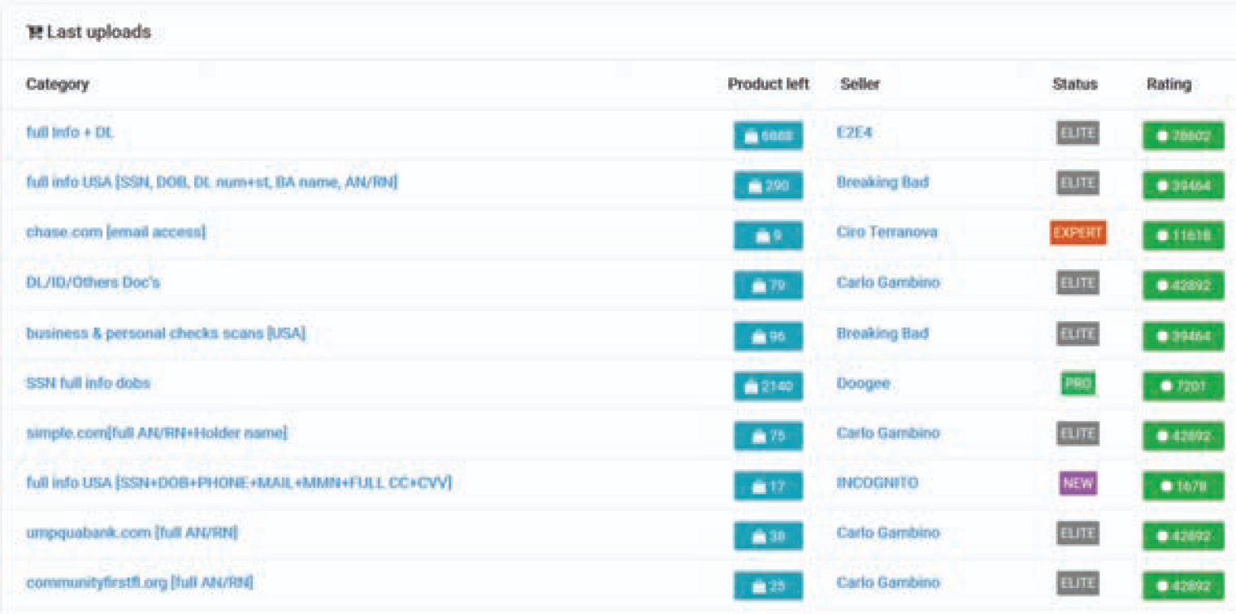The height and width of the screenshot is (614, 1236).
Task: Open Carlo Gambino seller in communityfirstfl.org row
Action: [x=888, y=583]
